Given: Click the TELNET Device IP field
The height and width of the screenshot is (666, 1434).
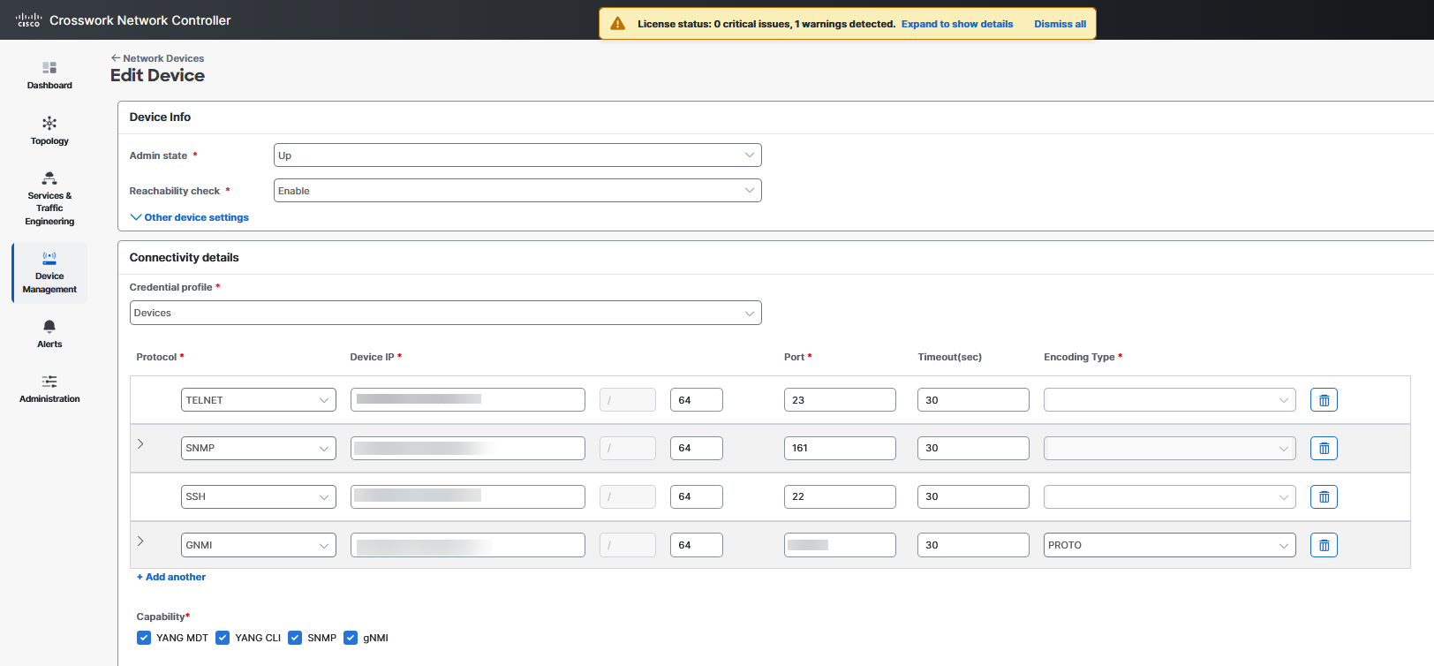Looking at the screenshot, I should (468, 400).
